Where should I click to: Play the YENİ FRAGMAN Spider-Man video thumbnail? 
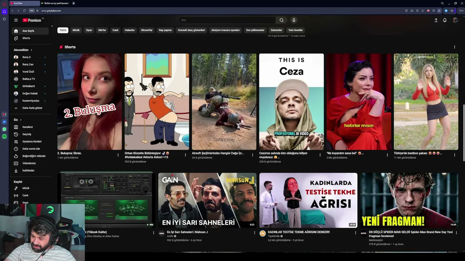409,200
